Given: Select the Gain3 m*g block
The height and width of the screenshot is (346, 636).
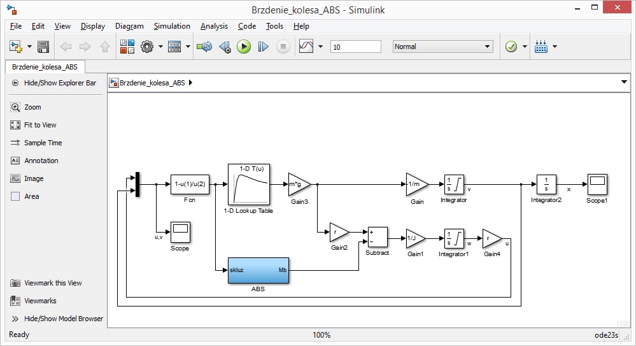Looking at the screenshot, I should pyautogui.click(x=299, y=184).
